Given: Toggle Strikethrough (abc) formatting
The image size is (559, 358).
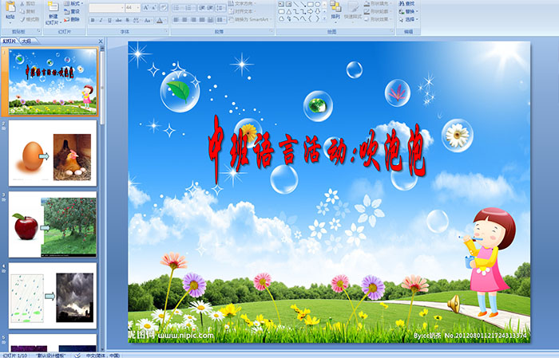Looking at the screenshot, I should [118, 20].
